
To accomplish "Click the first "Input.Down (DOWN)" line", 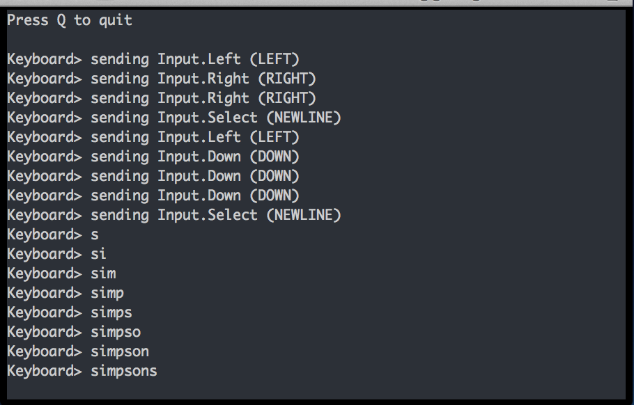I will coord(153,157).
